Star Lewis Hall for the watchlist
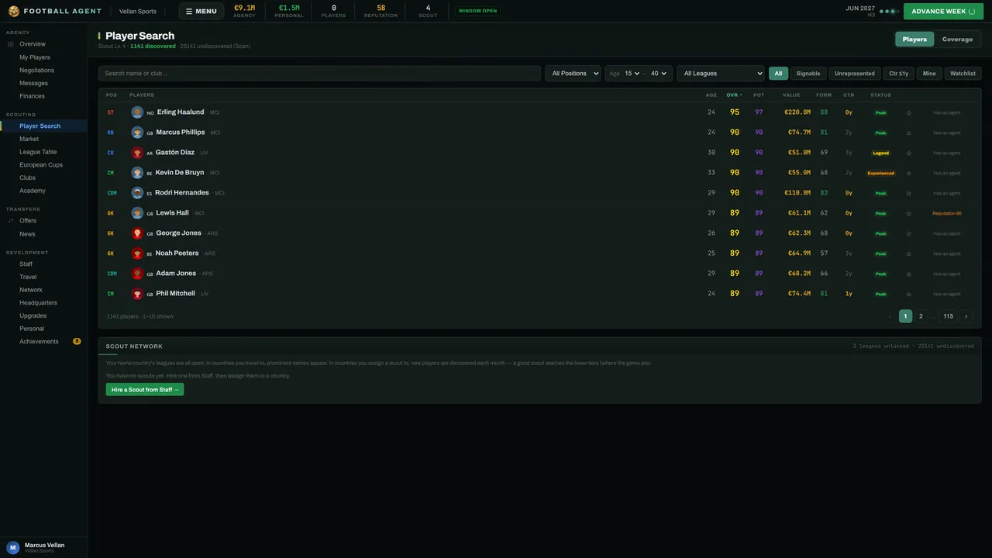 click(909, 213)
